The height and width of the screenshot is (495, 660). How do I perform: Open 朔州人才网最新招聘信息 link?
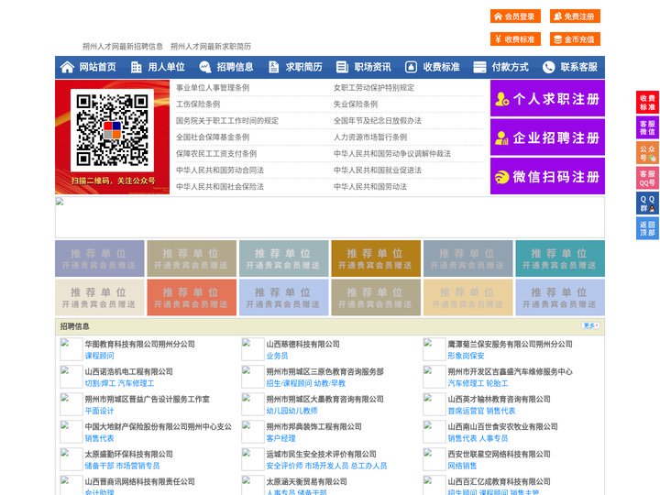pyautogui.click(x=123, y=47)
